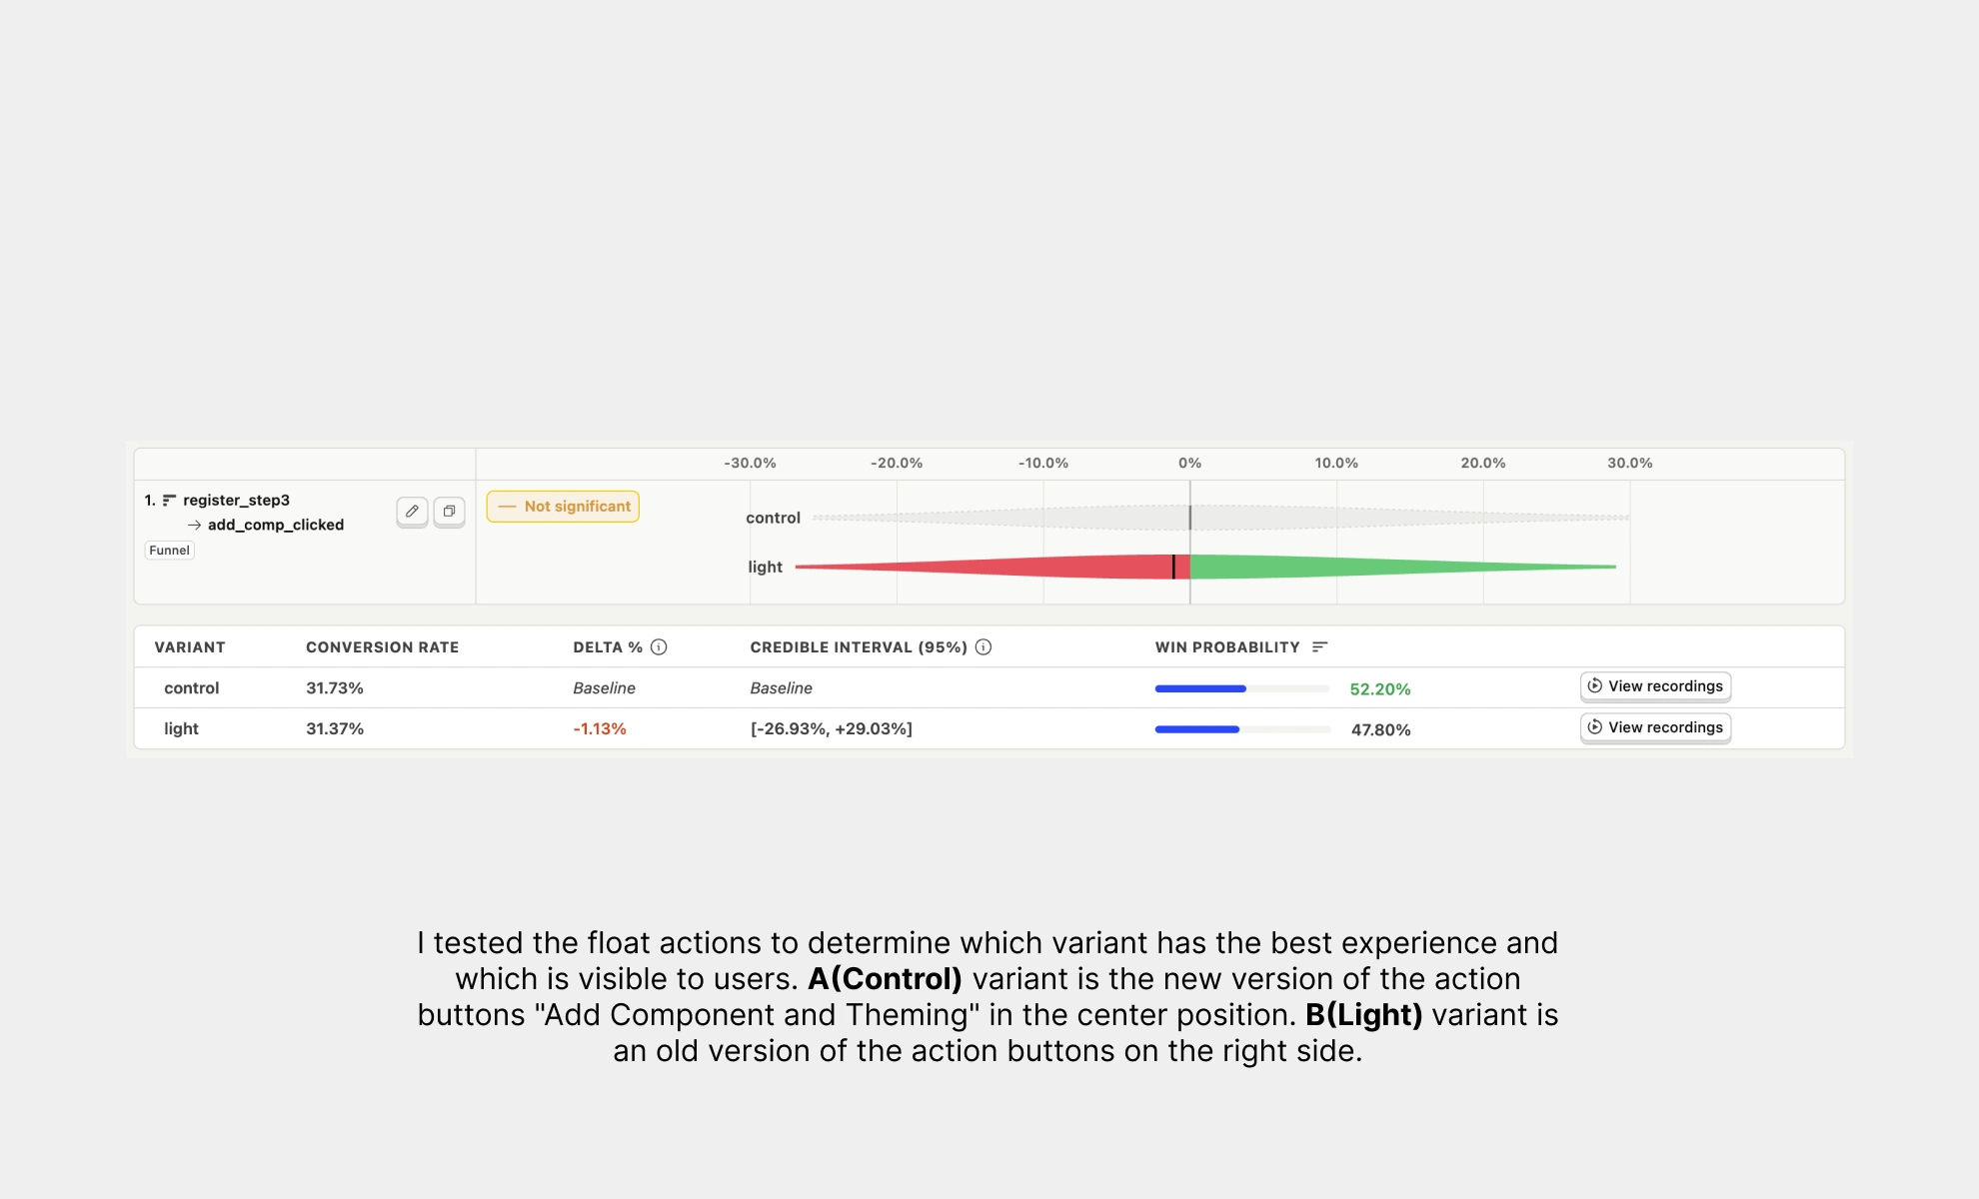This screenshot has width=1979, height=1199.
Task: Click the sort icon beside Win Probability
Action: coord(1321,646)
